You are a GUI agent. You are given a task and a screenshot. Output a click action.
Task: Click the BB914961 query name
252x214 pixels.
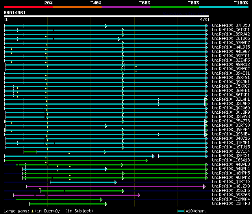click(15, 13)
